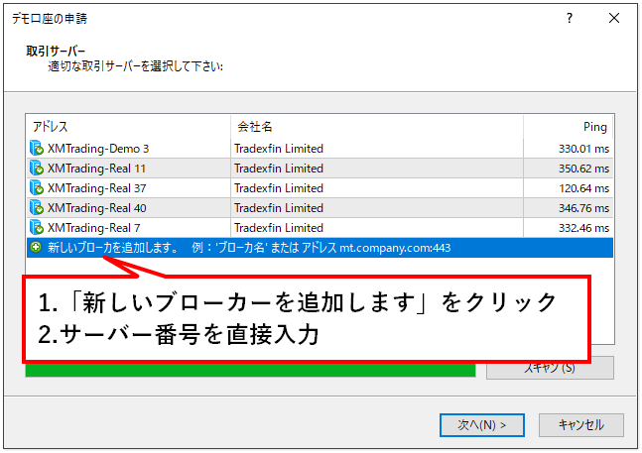Click the 332.46 ms ping value
The image size is (642, 453).
click(x=583, y=228)
